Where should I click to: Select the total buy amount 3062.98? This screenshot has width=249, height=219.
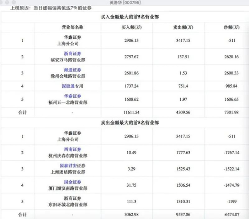pos(132,215)
